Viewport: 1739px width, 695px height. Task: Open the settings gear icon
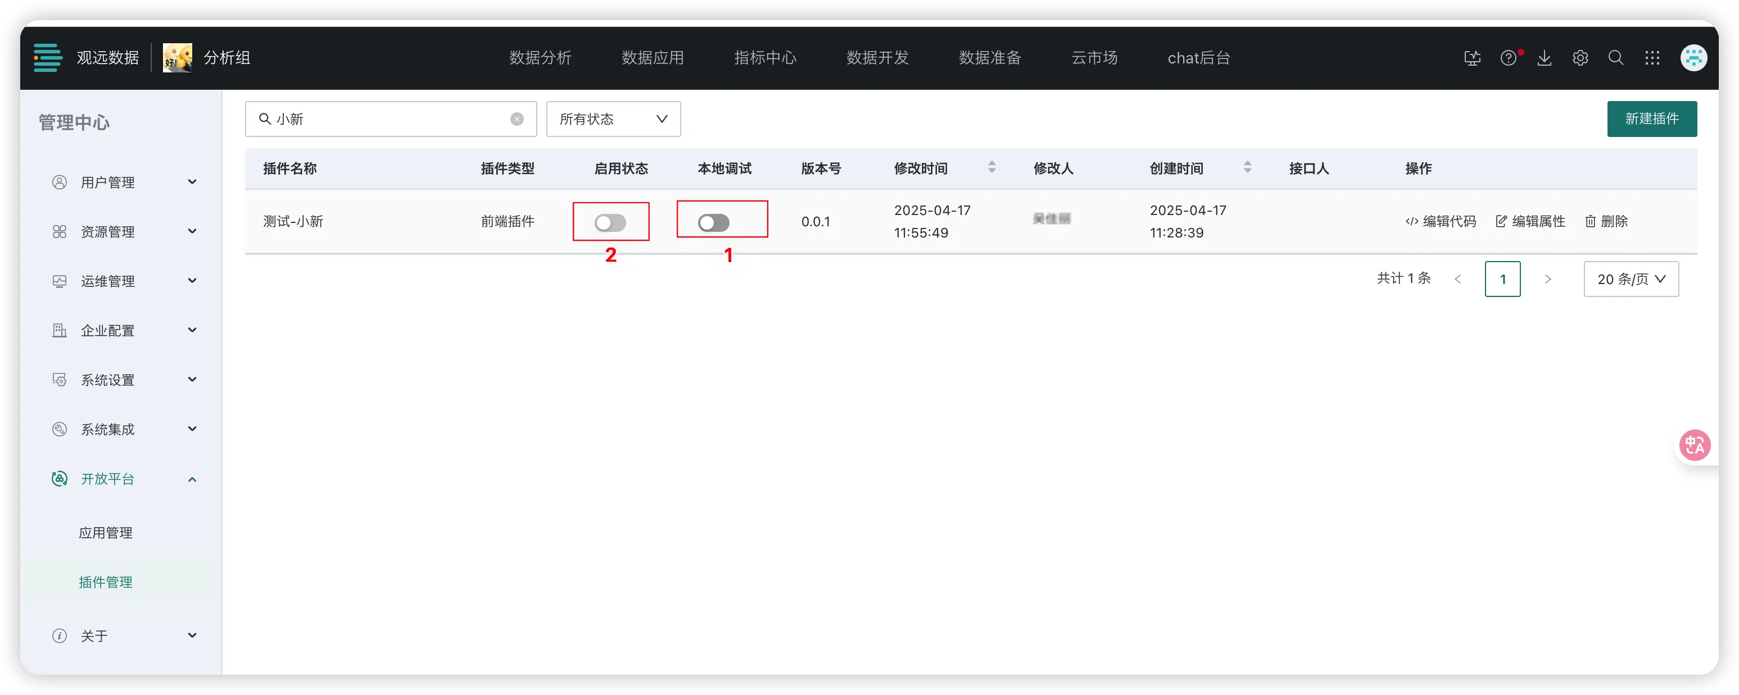tap(1581, 58)
